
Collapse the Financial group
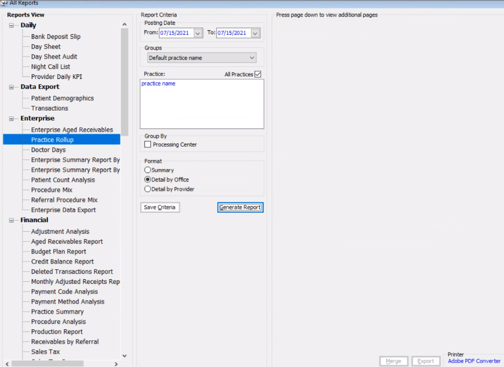pyautogui.click(x=11, y=220)
